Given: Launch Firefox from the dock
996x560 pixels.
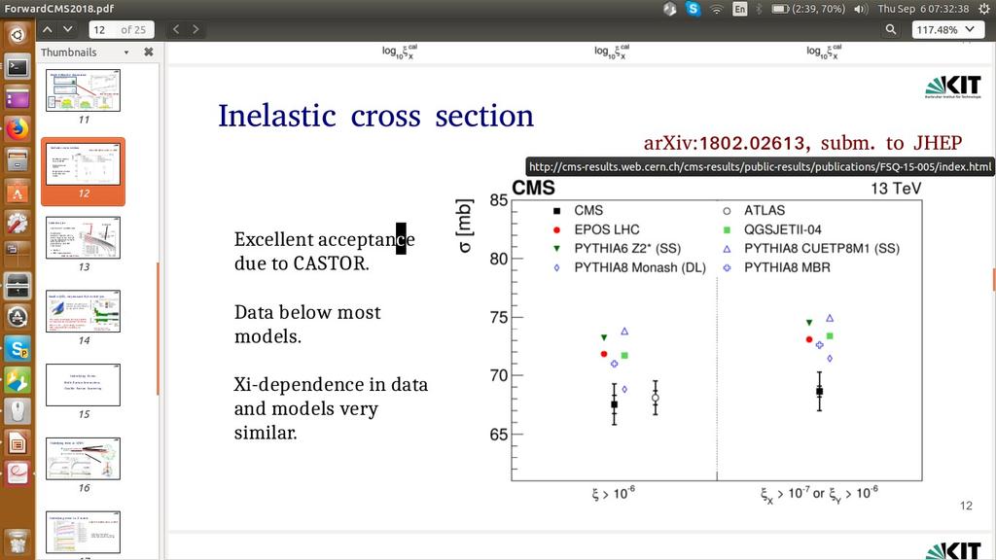Looking at the screenshot, I should tap(18, 129).
